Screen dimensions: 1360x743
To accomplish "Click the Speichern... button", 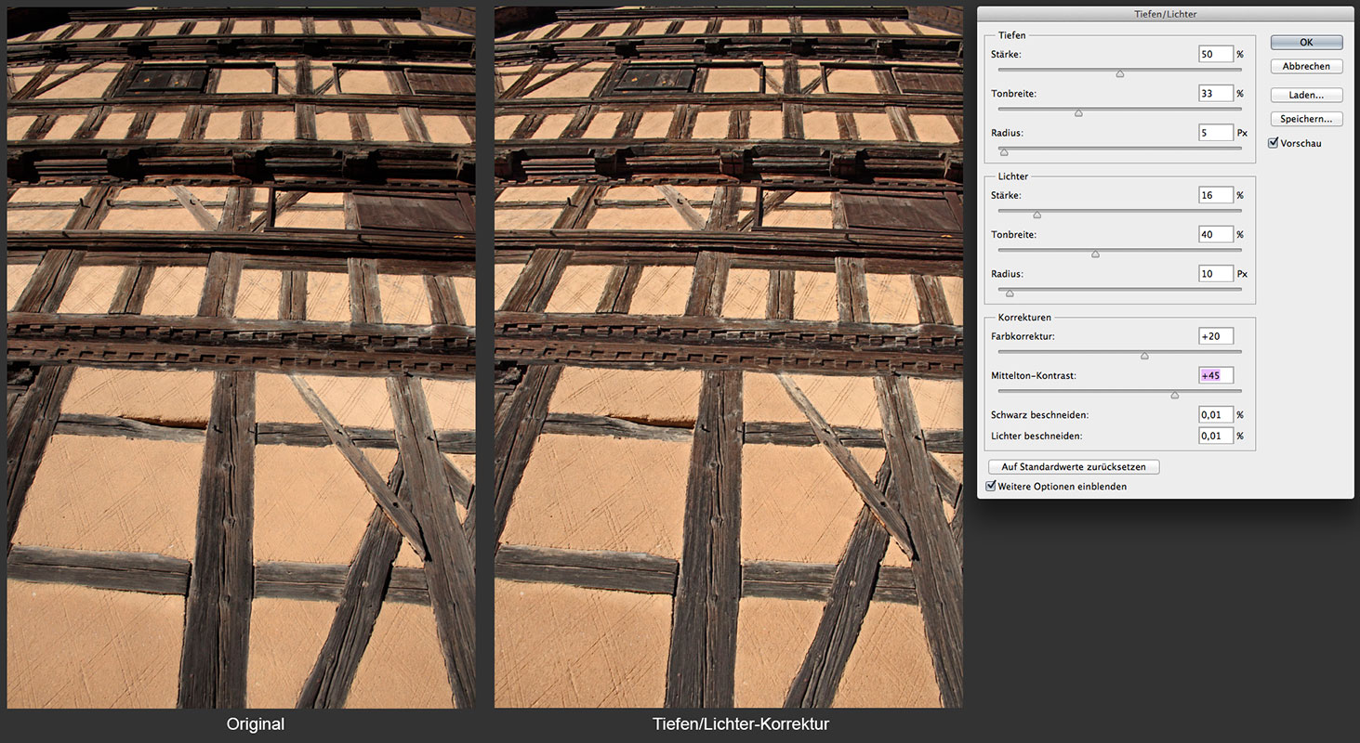I will [1306, 120].
